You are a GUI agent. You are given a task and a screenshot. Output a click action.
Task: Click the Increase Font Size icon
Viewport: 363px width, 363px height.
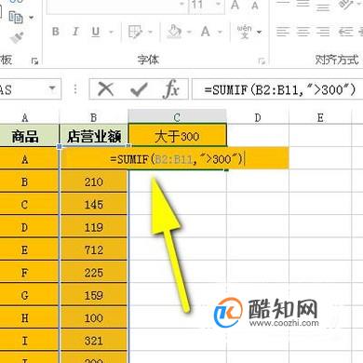(235, 5)
